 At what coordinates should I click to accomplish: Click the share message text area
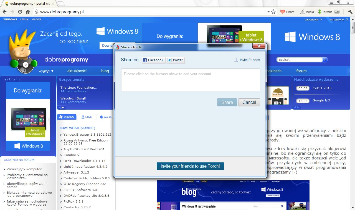[x=191, y=80]
